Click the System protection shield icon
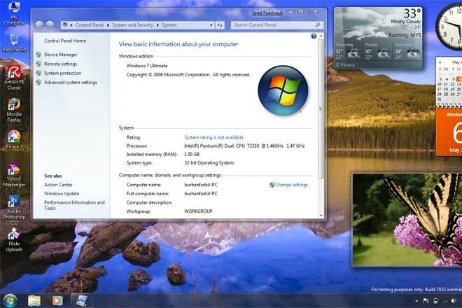This screenshot has width=462, height=308. point(38,73)
